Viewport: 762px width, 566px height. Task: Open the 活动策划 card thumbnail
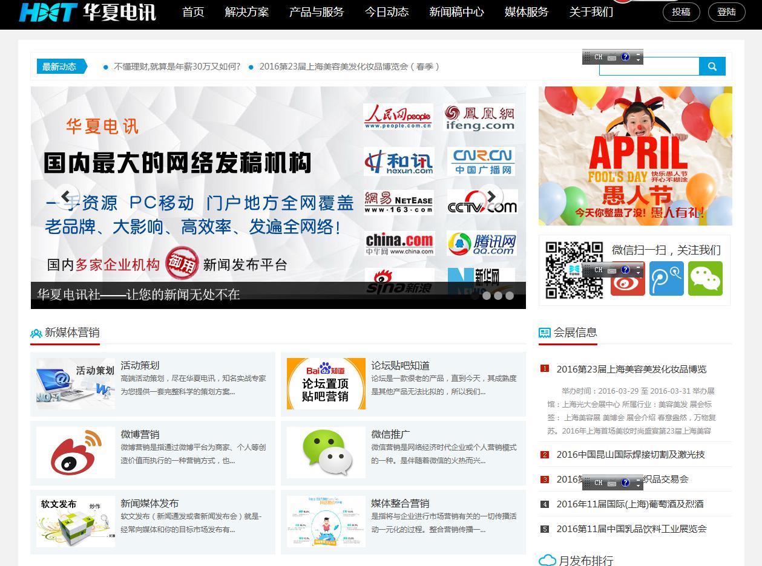click(x=76, y=384)
